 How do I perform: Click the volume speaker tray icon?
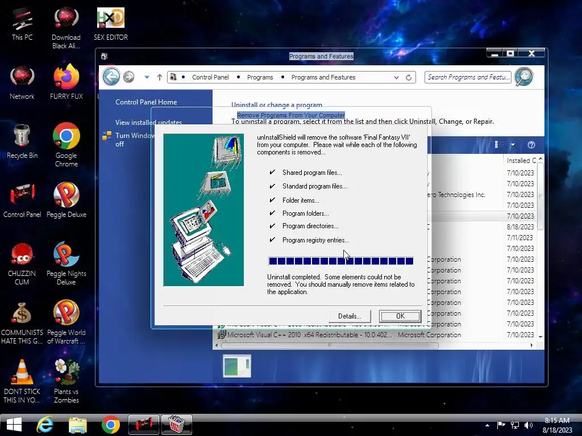click(x=529, y=425)
